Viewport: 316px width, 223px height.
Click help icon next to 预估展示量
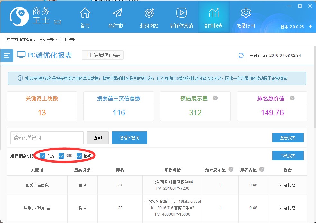coord(215,98)
